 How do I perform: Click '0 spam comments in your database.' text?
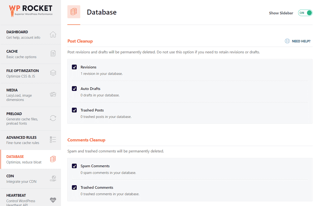coord(108,173)
